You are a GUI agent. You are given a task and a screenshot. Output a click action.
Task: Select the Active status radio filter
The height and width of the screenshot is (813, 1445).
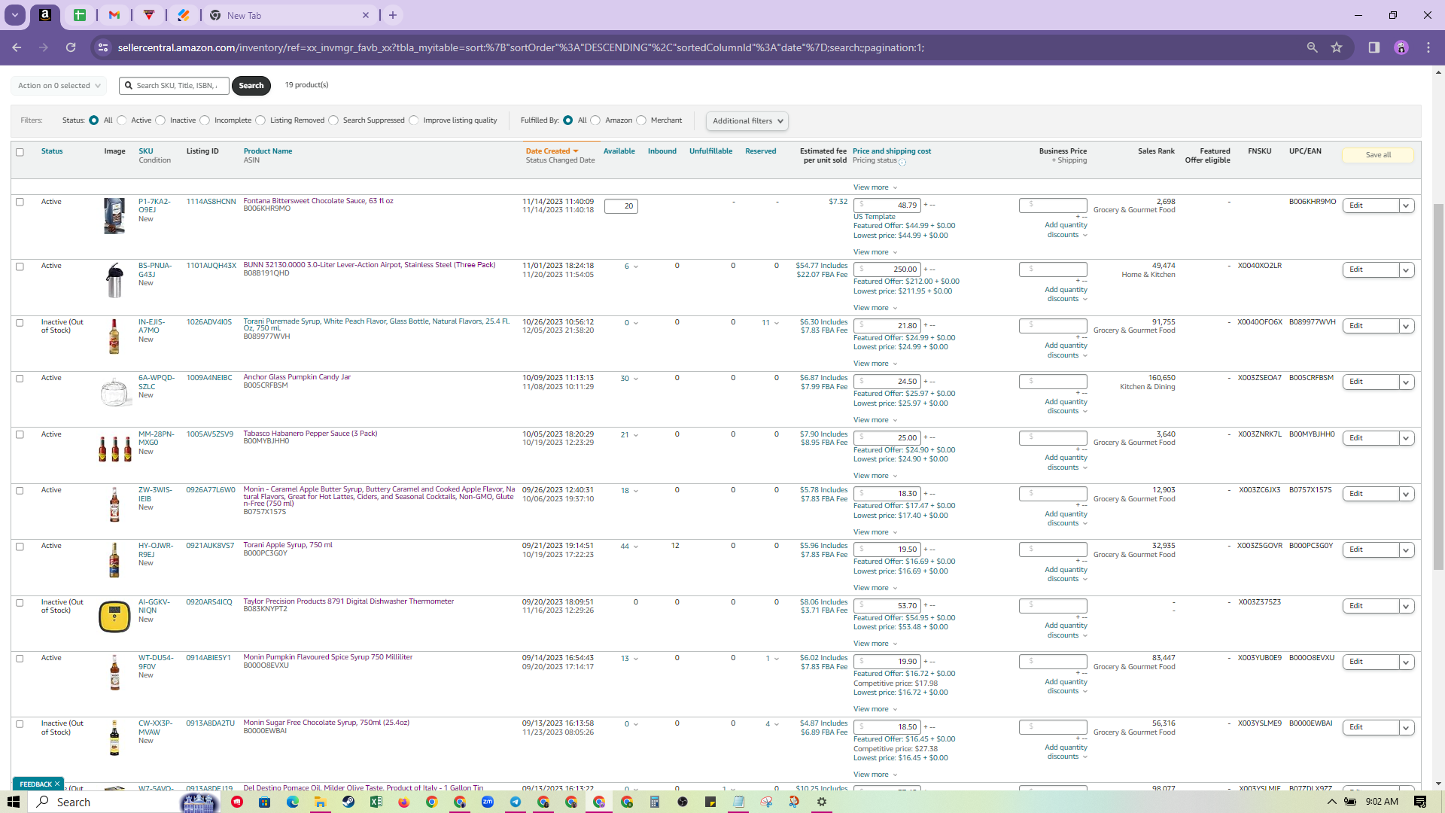pyautogui.click(x=122, y=120)
